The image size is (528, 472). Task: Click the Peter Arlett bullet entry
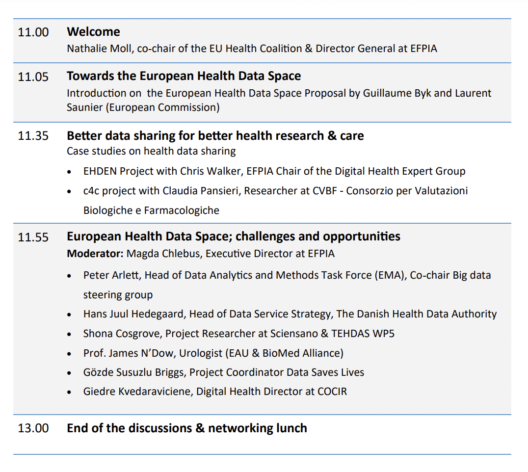point(287,275)
